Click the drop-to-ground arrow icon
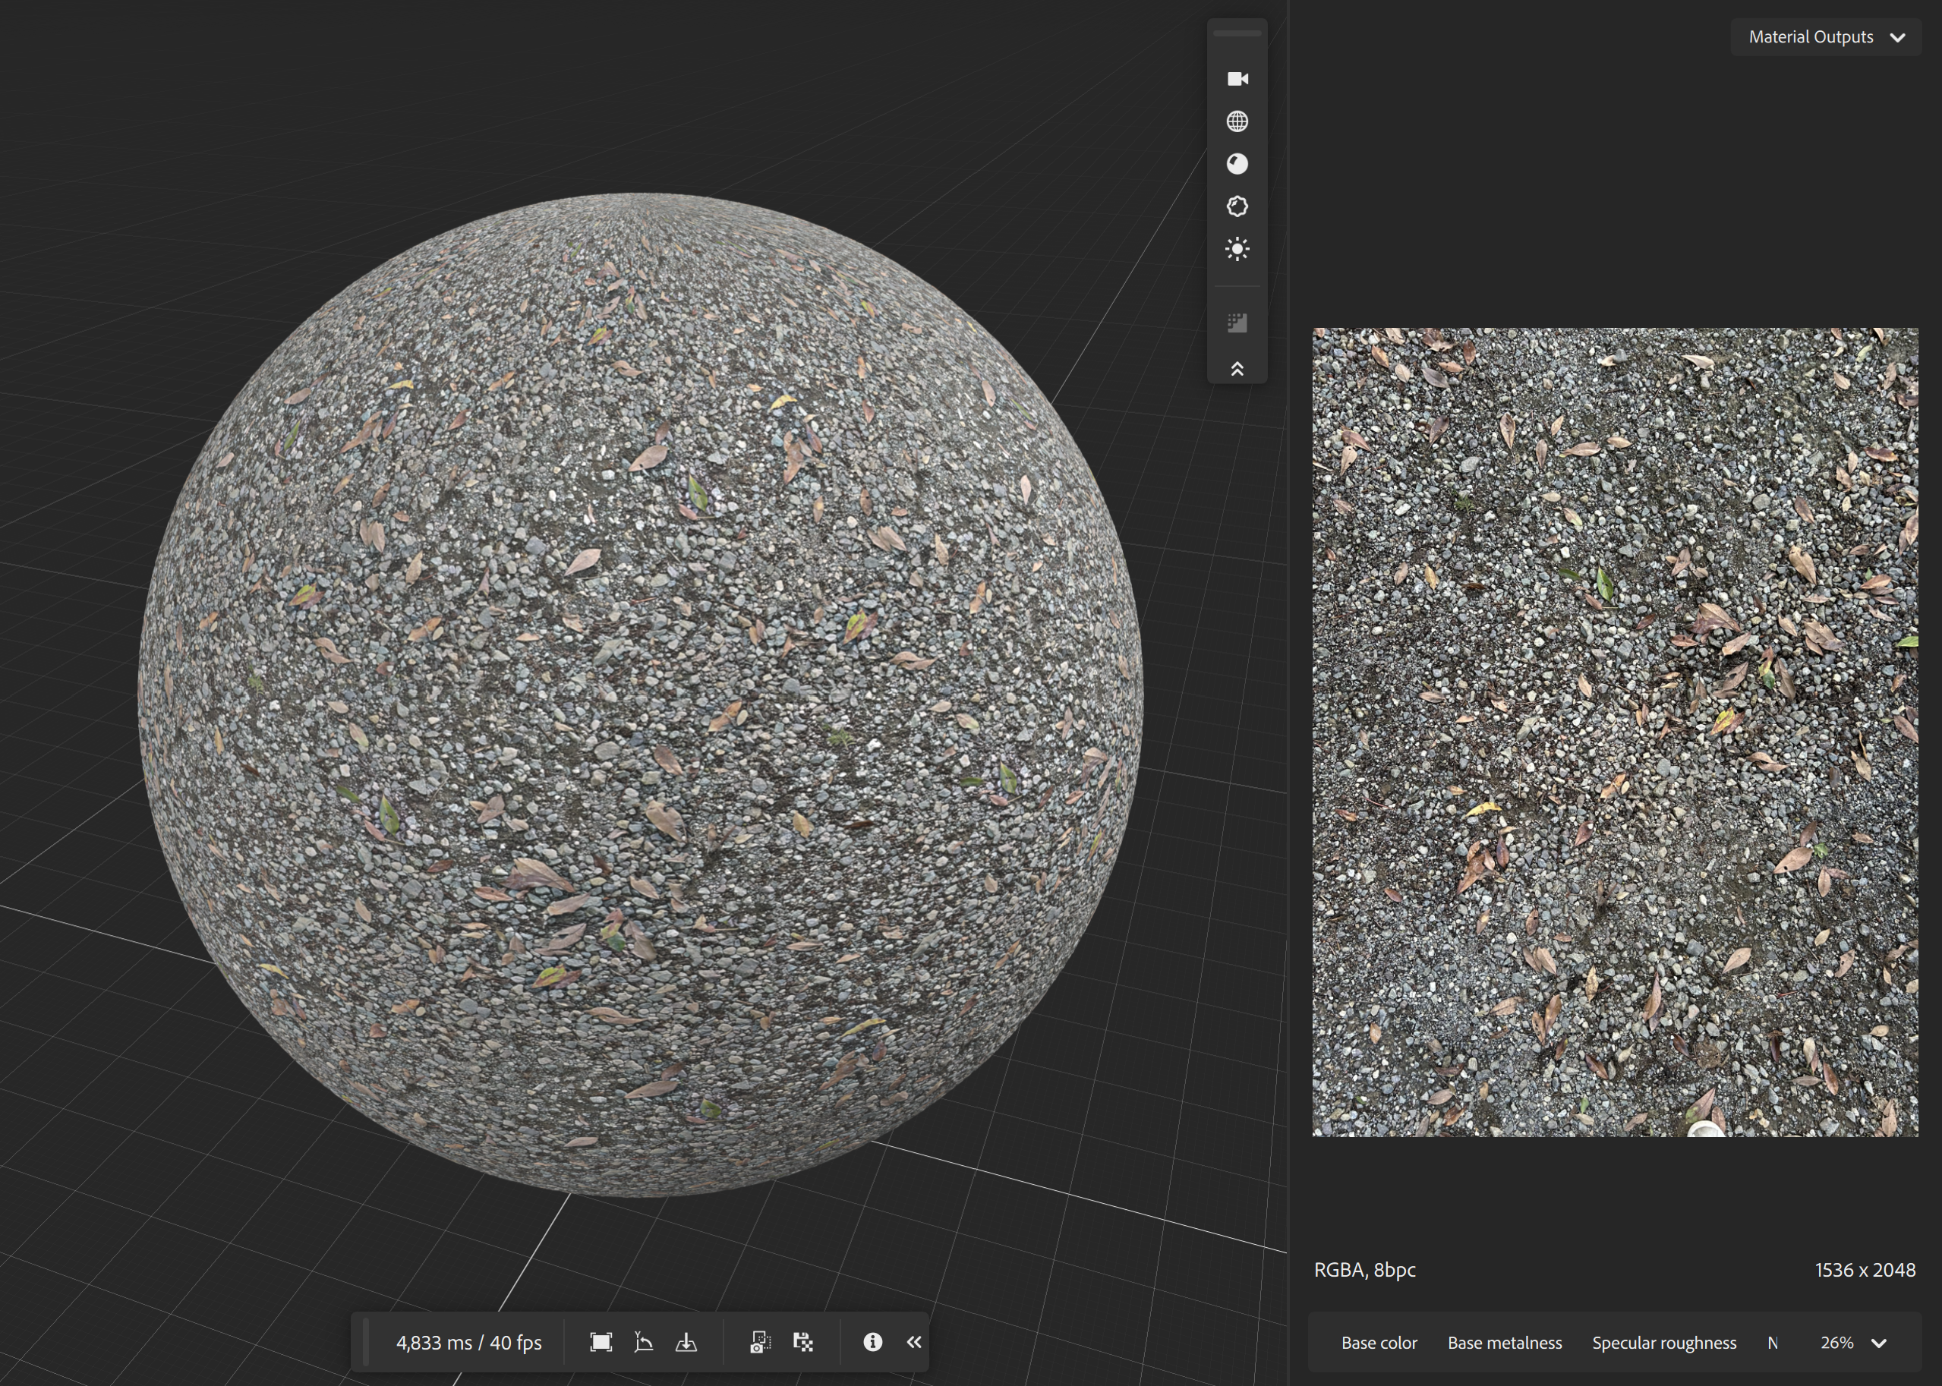Screen dimensions: 1942x1386 pyautogui.click(x=686, y=1343)
